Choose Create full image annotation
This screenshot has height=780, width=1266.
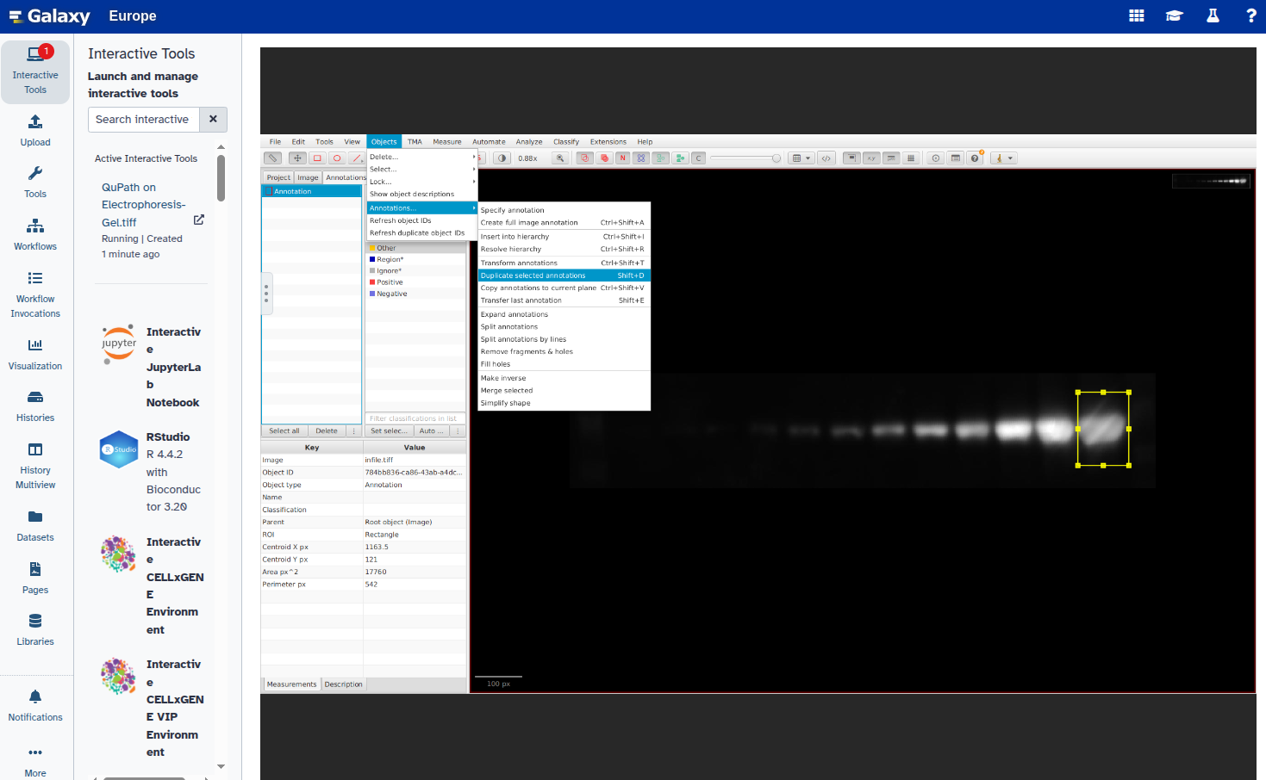(564, 222)
